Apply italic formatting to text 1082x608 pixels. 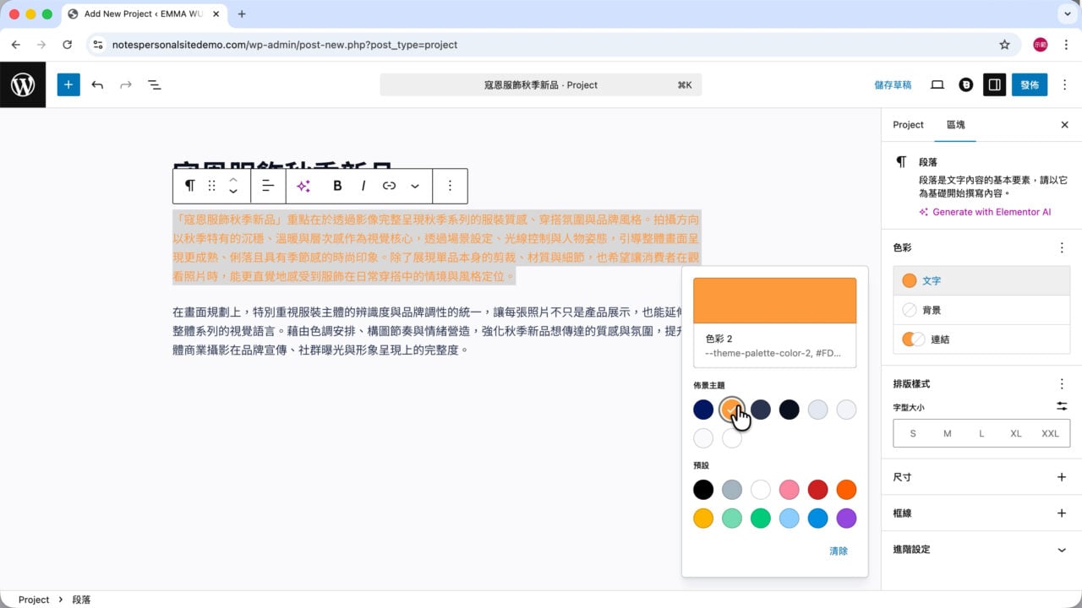[x=363, y=186]
